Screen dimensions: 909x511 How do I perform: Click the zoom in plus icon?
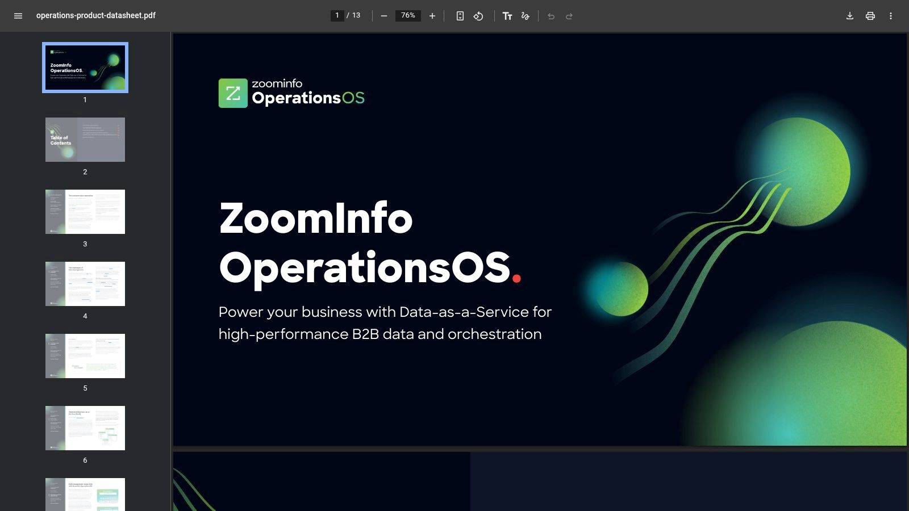tap(432, 16)
